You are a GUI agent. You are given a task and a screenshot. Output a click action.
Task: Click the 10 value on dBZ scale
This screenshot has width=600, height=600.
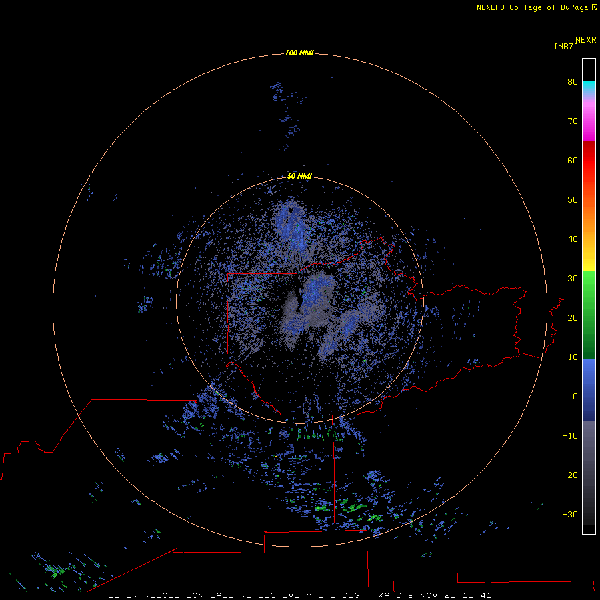(573, 357)
